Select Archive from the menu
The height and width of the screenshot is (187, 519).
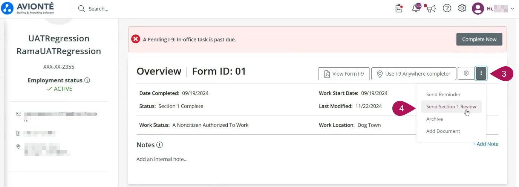[434, 119]
